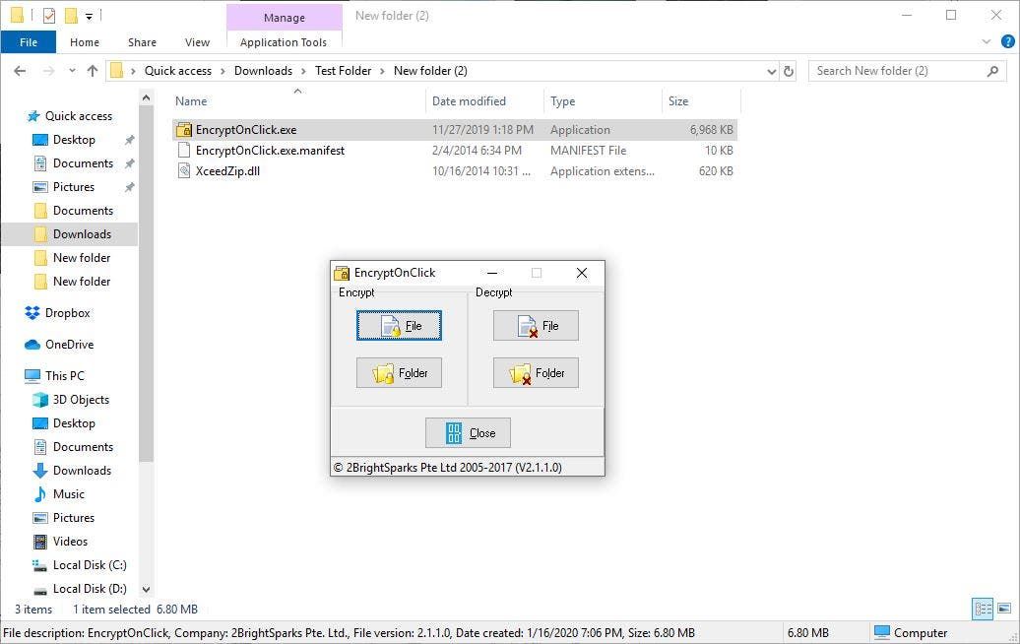Sort by Date modified column header

(x=469, y=101)
